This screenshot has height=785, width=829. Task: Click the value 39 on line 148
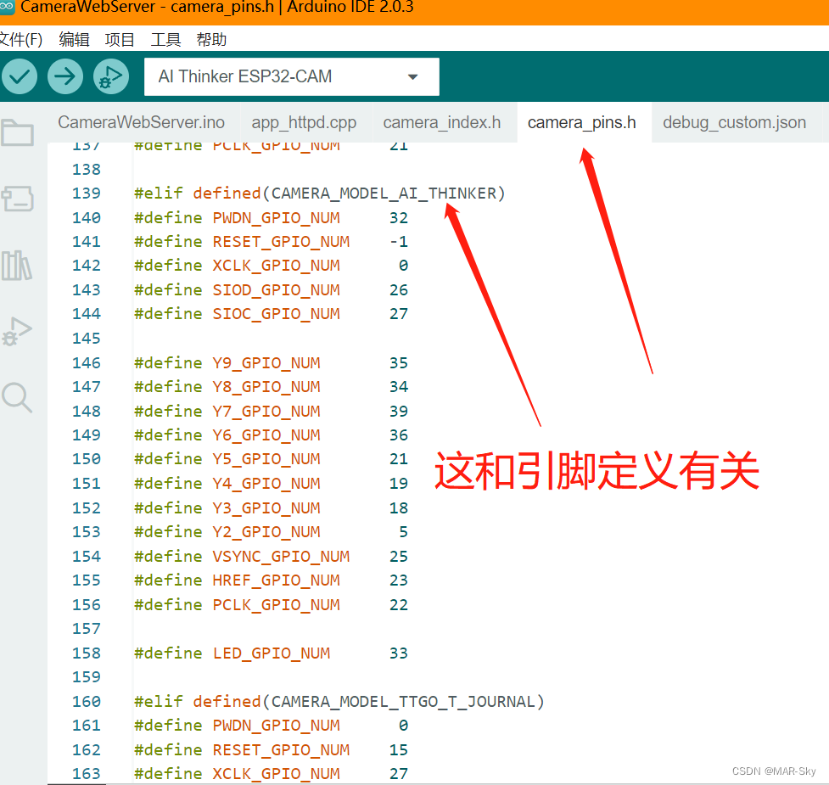tap(399, 411)
